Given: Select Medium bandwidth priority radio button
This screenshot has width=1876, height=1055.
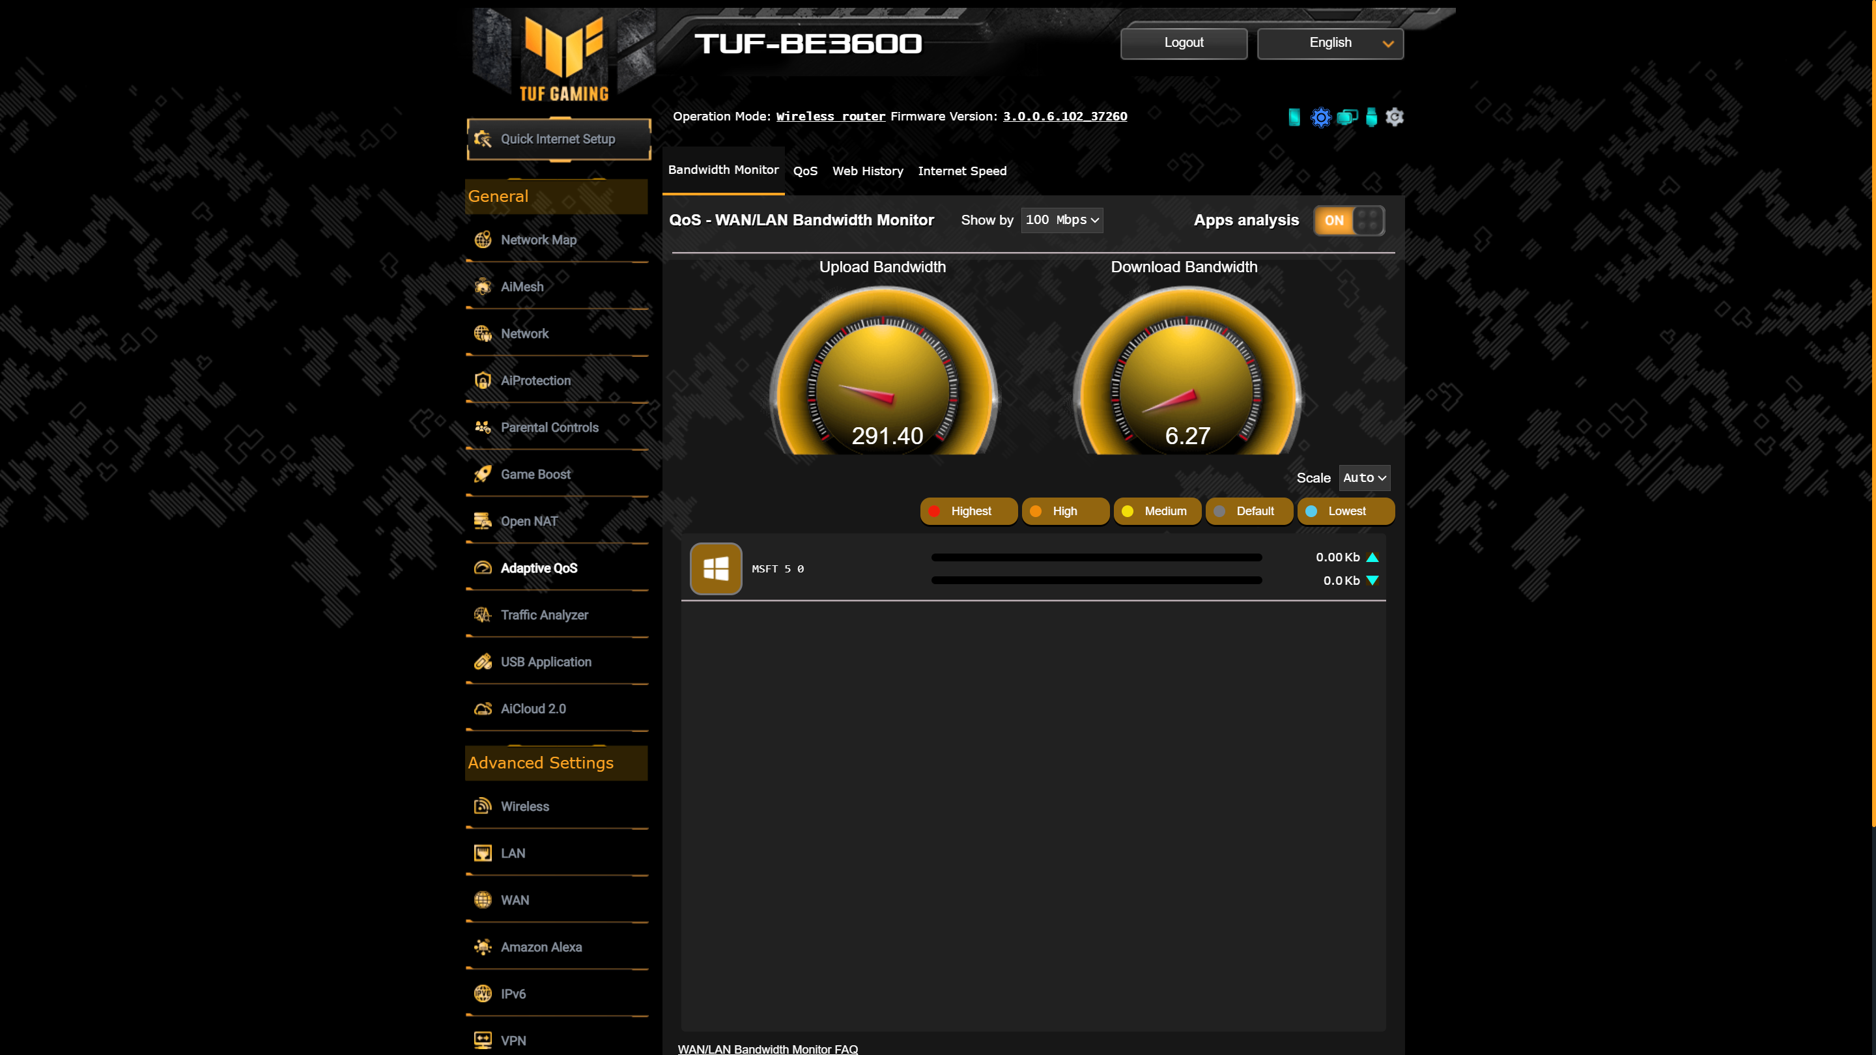Looking at the screenshot, I should 1129,510.
